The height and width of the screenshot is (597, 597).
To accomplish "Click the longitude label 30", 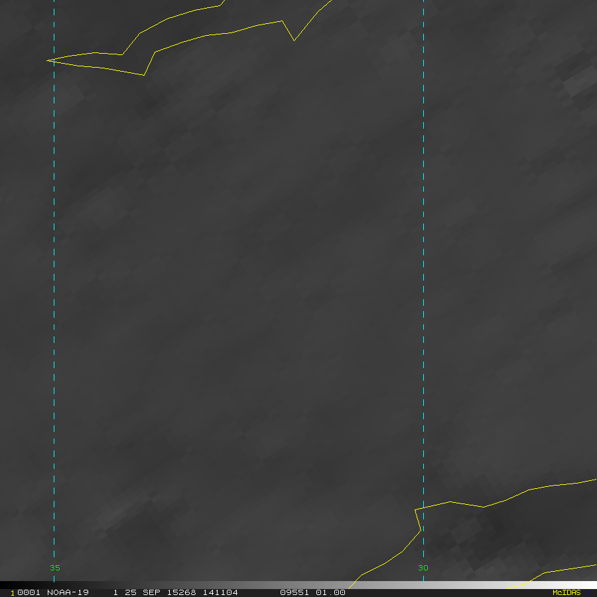I will point(423,568).
